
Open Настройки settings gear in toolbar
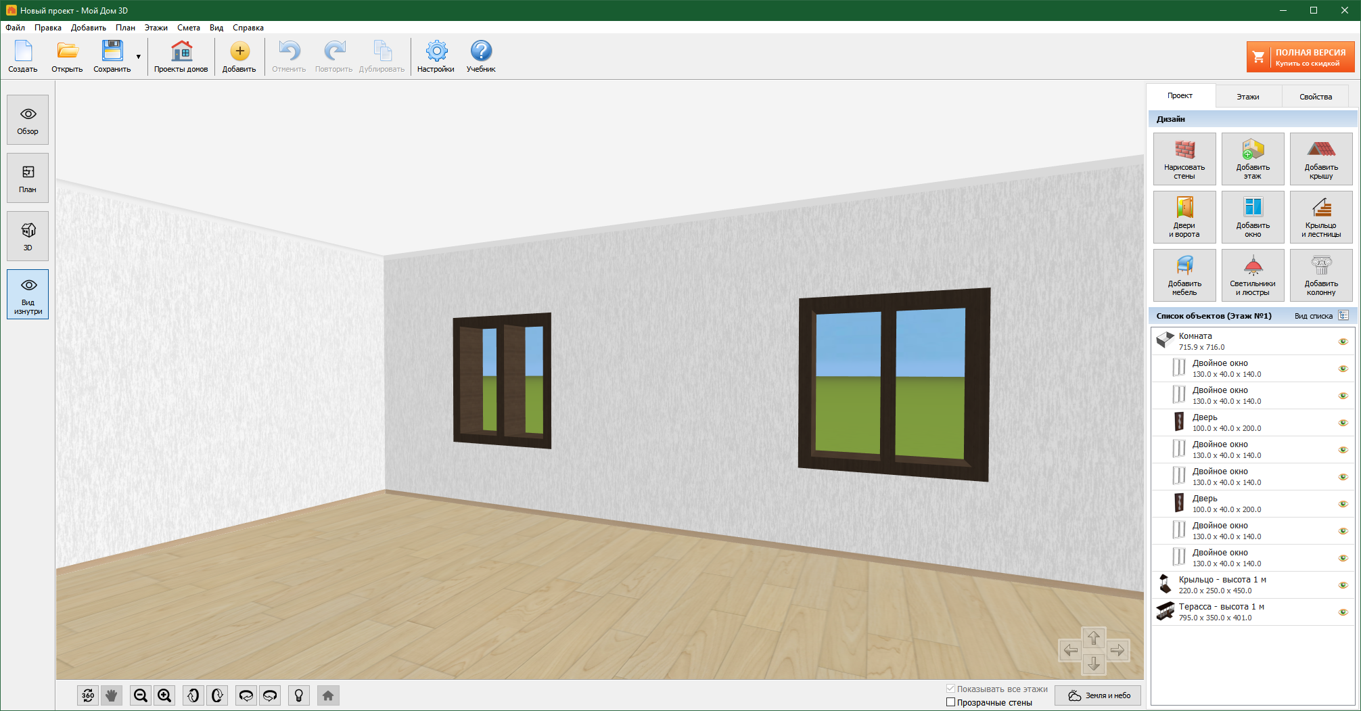[x=436, y=56]
